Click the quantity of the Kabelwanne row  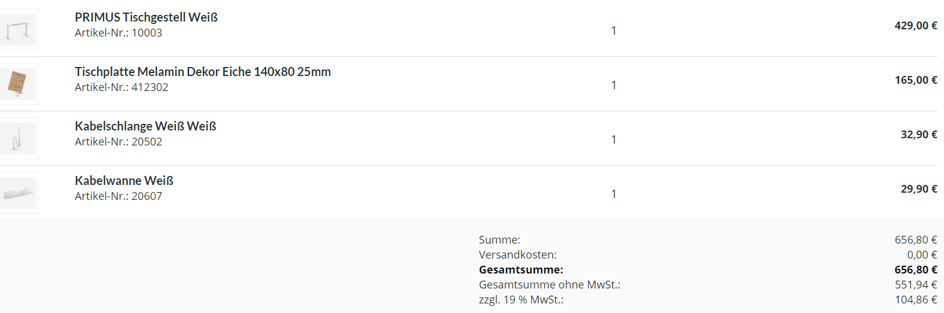pyautogui.click(x=614, y=194)
